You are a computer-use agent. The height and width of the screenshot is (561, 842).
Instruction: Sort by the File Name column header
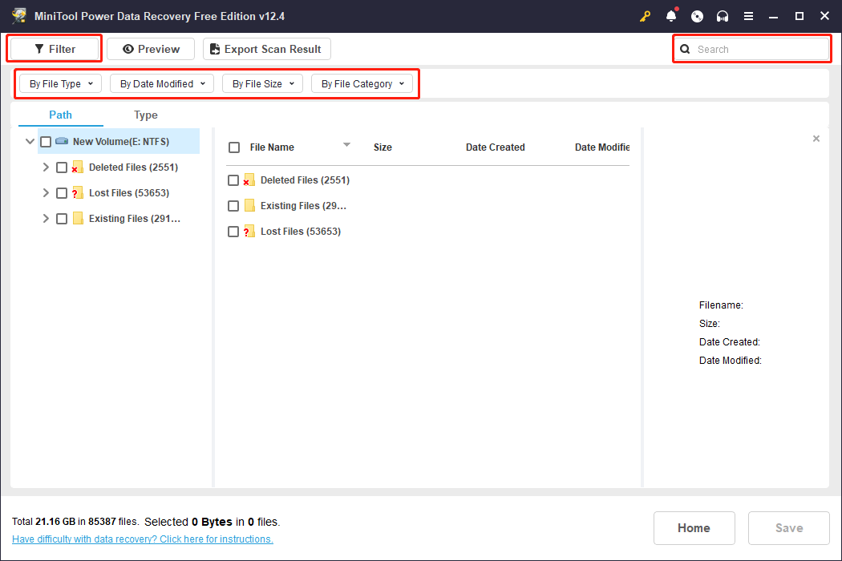[272, 147]
